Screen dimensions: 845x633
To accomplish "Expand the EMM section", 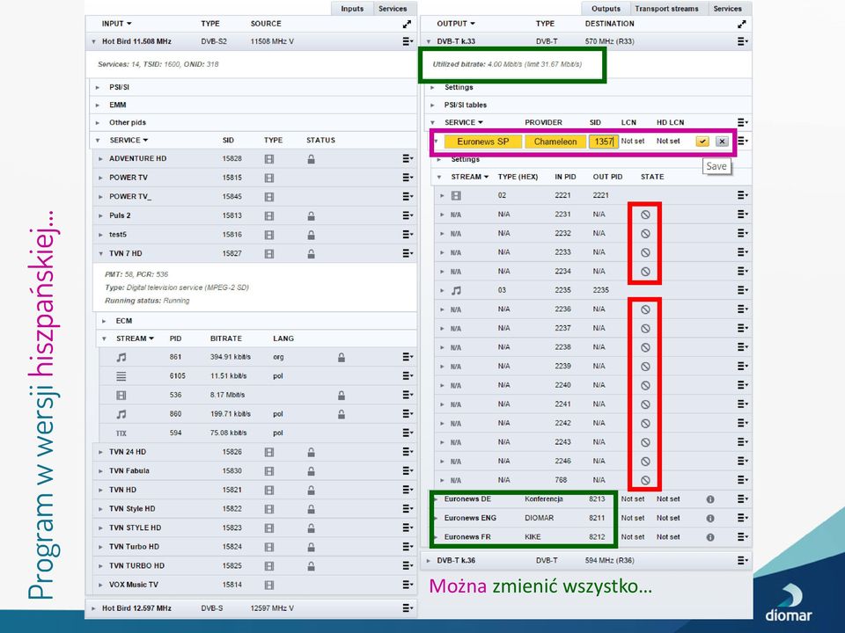I will point(98,105).
